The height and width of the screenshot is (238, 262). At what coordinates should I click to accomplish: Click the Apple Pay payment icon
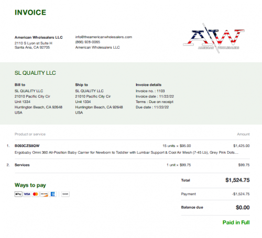pos(18,194)
